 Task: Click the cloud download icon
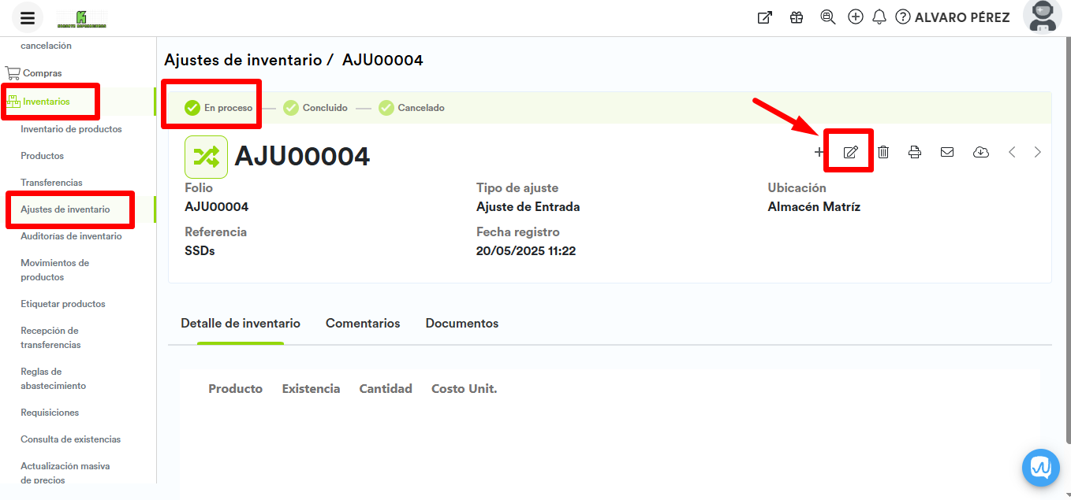click(x=980, y=152)
